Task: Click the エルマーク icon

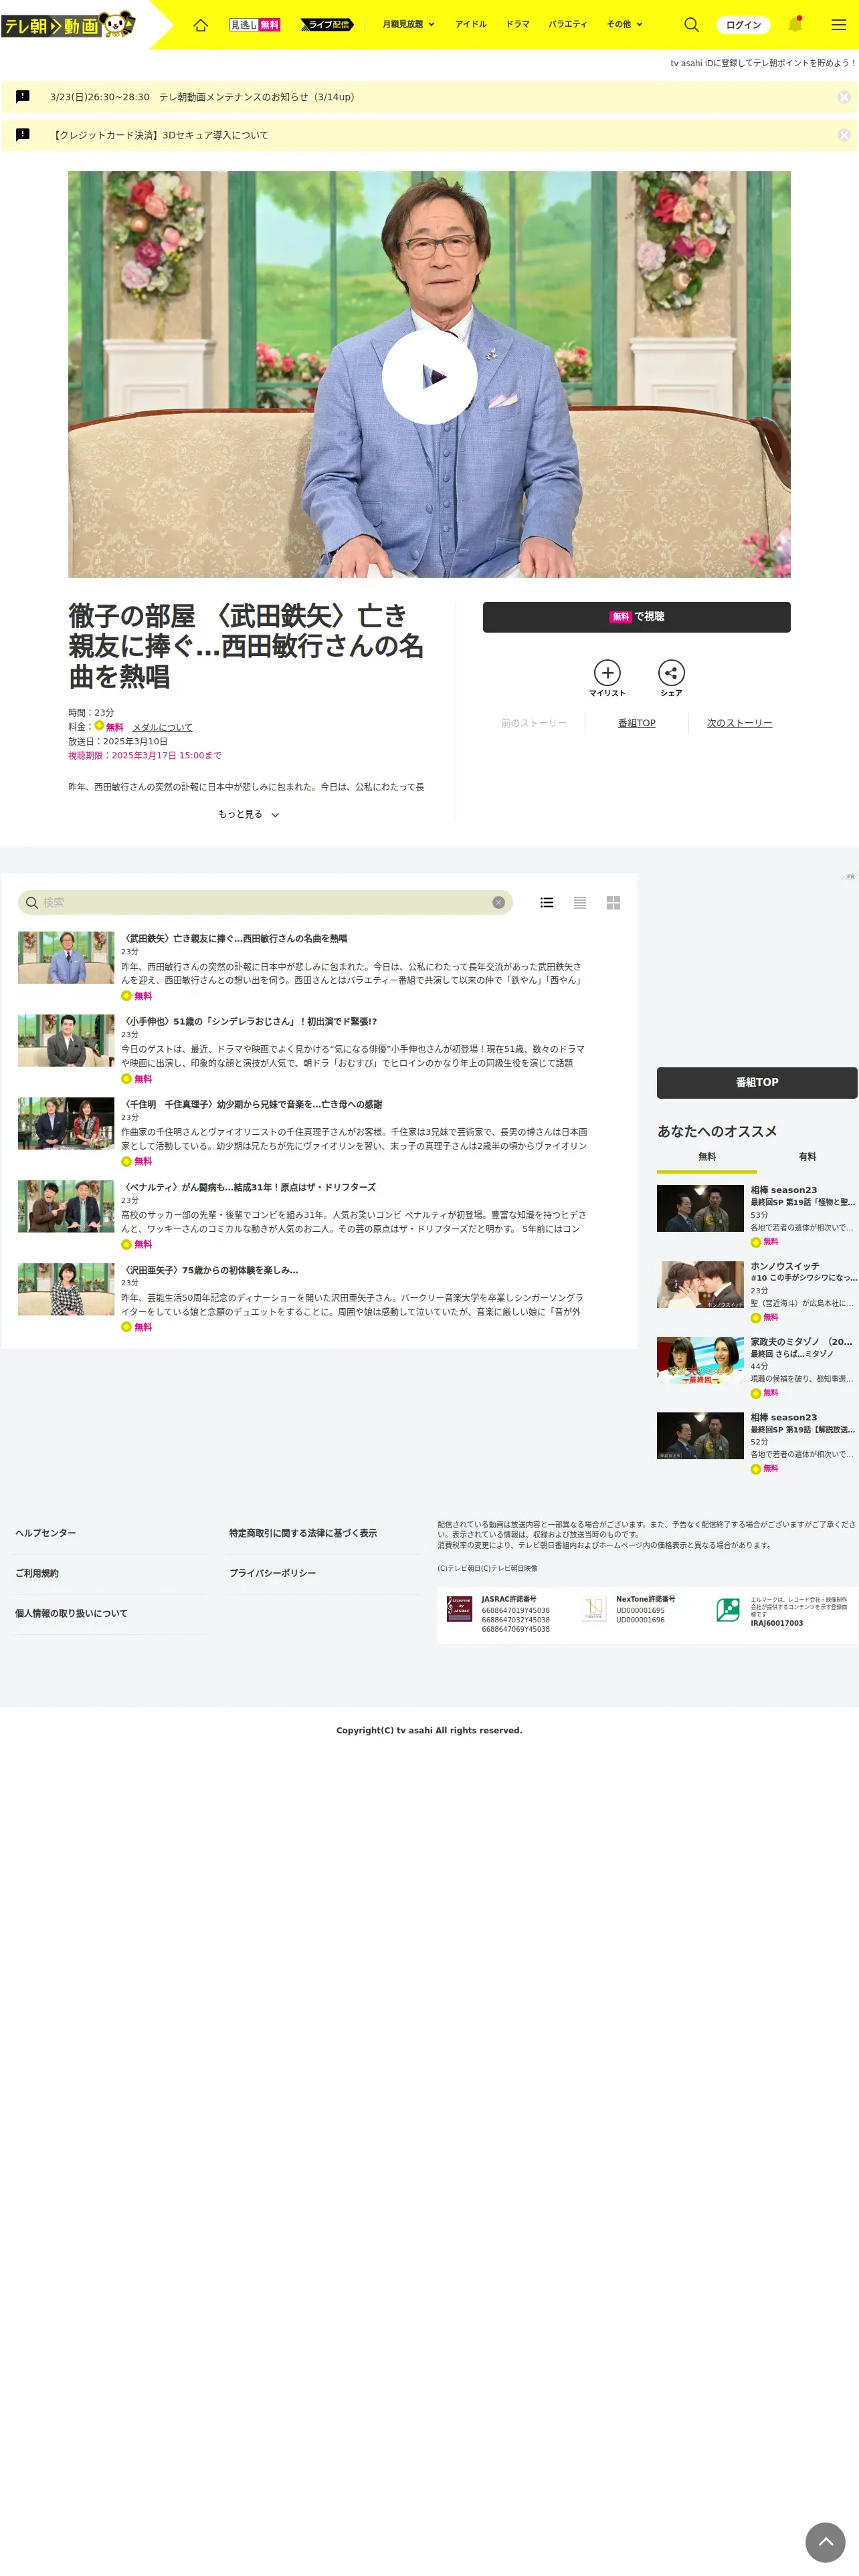Action: pos(728,1609)
